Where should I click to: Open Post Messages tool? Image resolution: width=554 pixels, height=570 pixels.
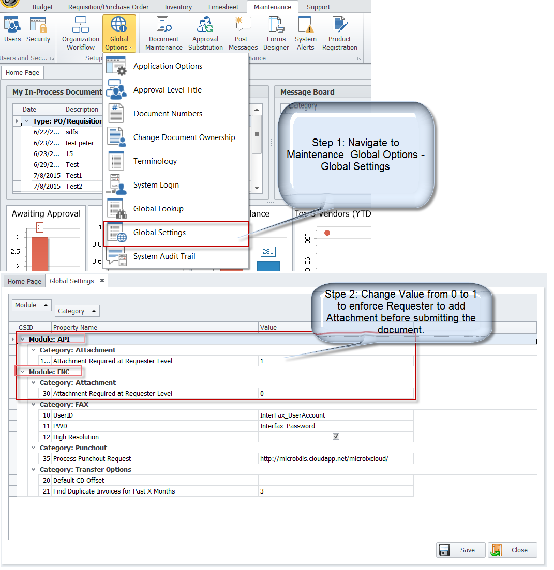(243, 34)
